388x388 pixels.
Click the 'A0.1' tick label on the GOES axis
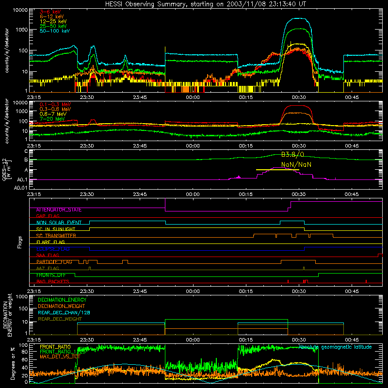point(22,179)
